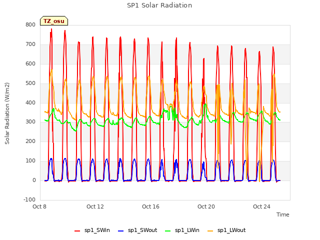Toggle the sp1_LWout legend entry

coord(226,230)
